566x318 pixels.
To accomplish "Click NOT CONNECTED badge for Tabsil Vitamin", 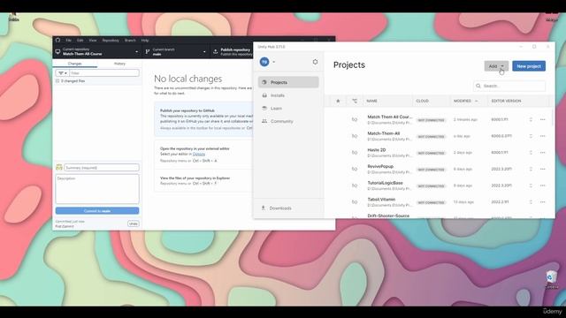I will (431, 202).
